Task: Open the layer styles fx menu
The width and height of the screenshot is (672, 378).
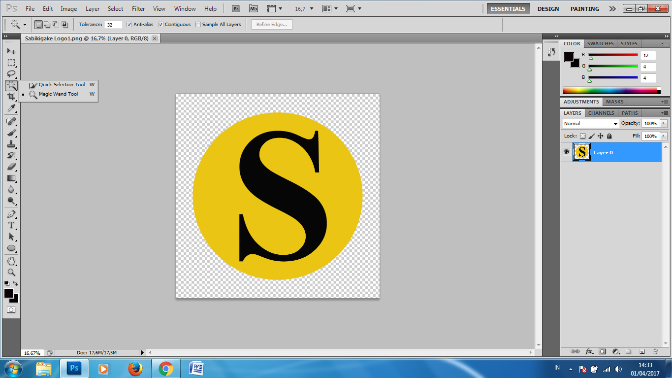Action: pos(589,351)
